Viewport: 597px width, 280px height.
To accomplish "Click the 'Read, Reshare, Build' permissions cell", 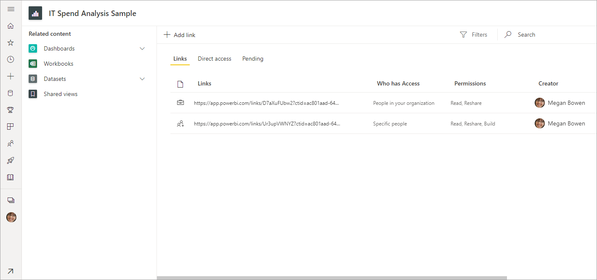I will (x=473, y=124).
